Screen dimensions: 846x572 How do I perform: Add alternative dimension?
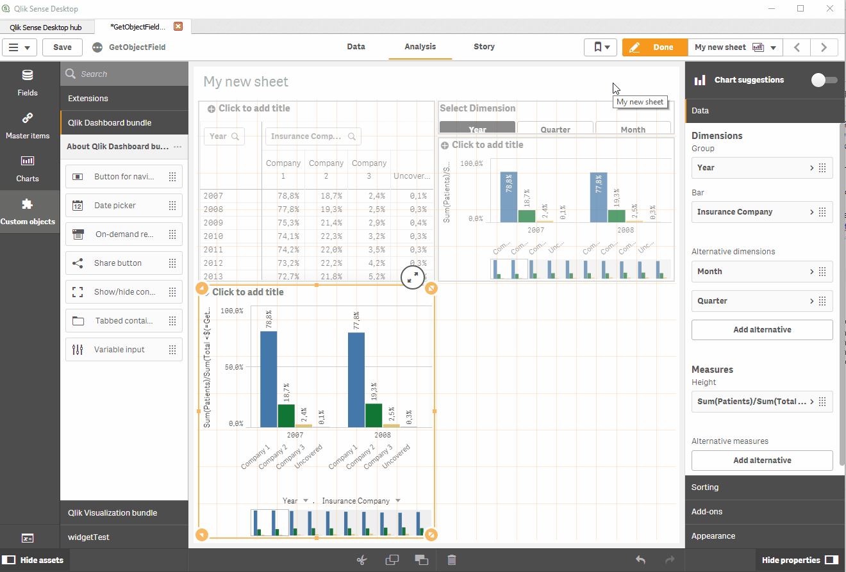tap(762, 330)
